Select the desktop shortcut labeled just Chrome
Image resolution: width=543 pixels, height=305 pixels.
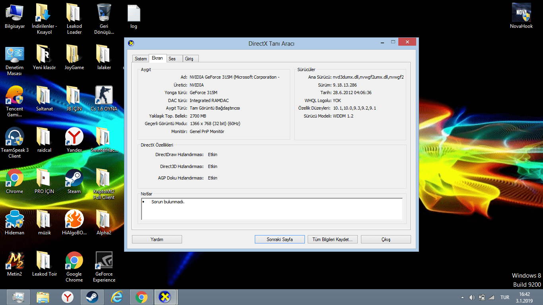tap(15, 181)
